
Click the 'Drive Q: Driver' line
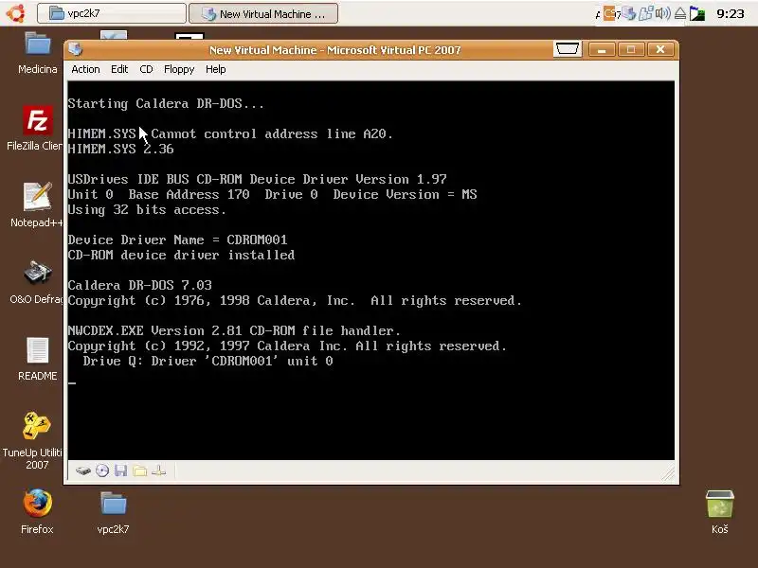point(208,361)
